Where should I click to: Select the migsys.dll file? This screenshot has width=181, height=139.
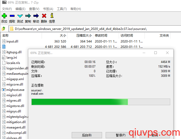click(14, 111)
